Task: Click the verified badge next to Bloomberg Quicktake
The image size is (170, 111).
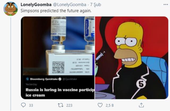Action: 60,79
